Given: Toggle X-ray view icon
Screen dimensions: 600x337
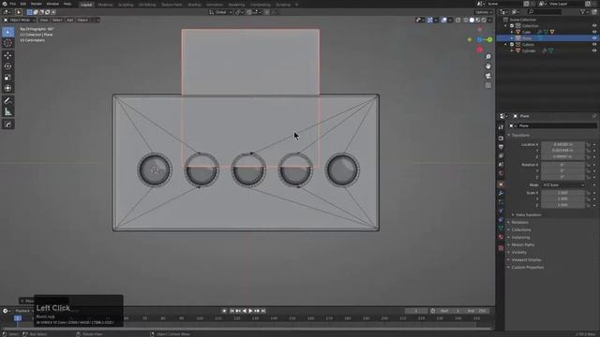Looking at the screenshot, I should click(x=458, y=20).
